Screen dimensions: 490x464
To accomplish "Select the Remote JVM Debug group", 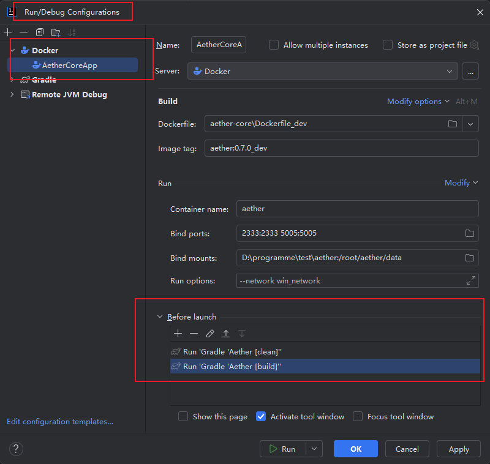I will click(69, 94).
